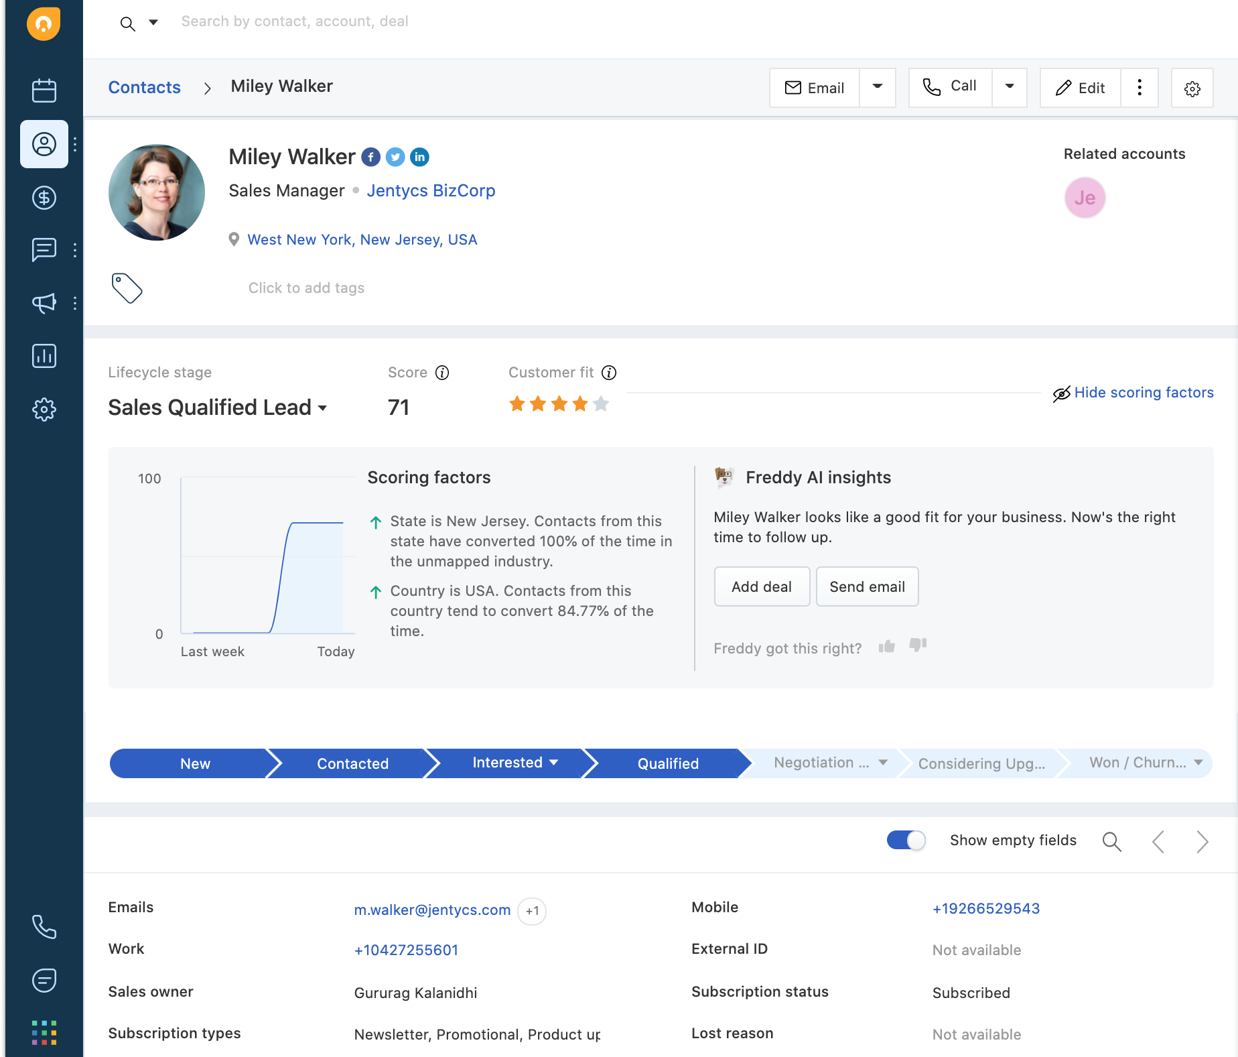Toggle Show empty fields switch

[x=906, y=840]
